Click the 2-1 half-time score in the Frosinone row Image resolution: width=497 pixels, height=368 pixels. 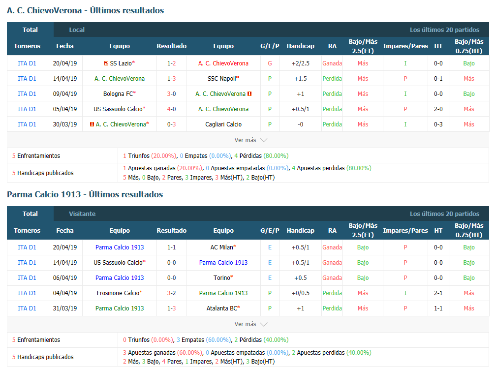[438, 293]
